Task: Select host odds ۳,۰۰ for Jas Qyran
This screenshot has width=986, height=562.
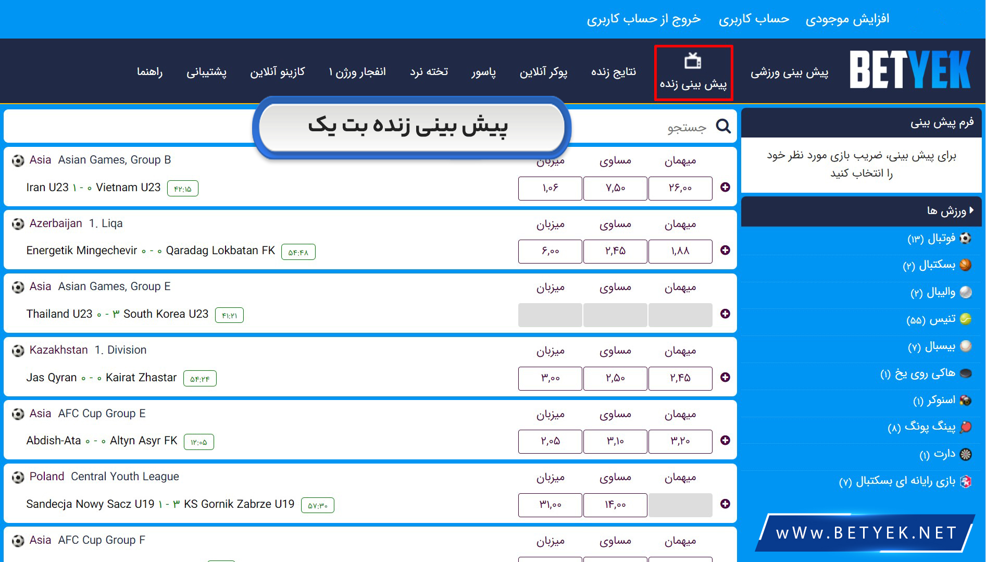Action: point(550,378)
